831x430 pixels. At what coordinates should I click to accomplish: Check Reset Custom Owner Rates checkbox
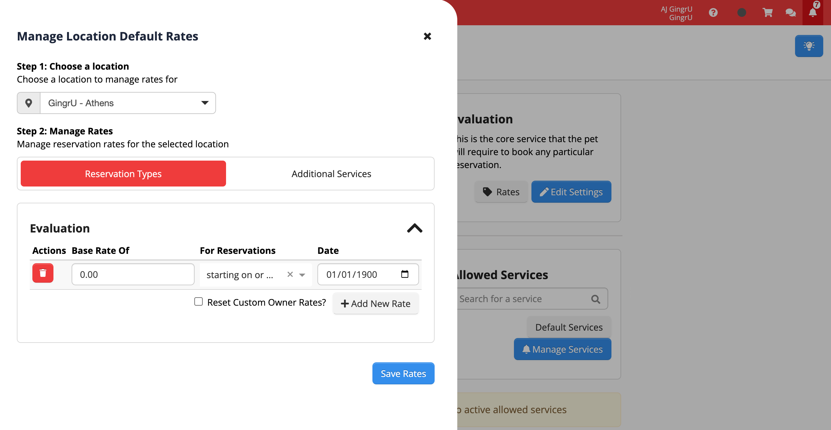coord(199,301)
